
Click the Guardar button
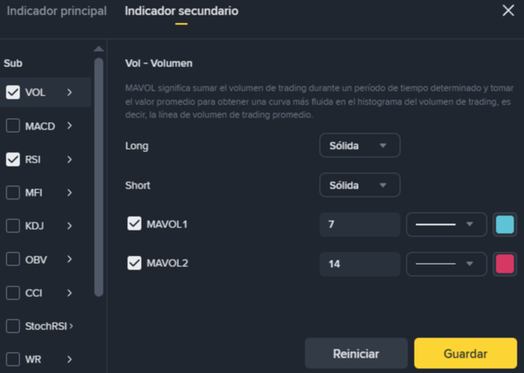pos(465,354)
